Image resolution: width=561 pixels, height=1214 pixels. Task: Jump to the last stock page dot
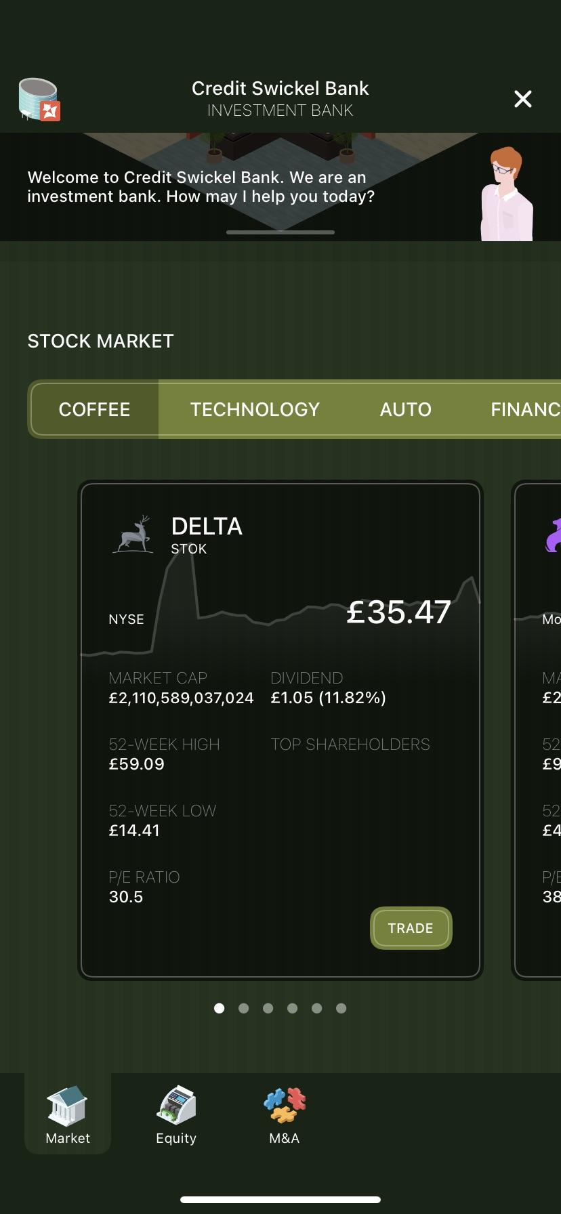click(x=341, y=1008)
